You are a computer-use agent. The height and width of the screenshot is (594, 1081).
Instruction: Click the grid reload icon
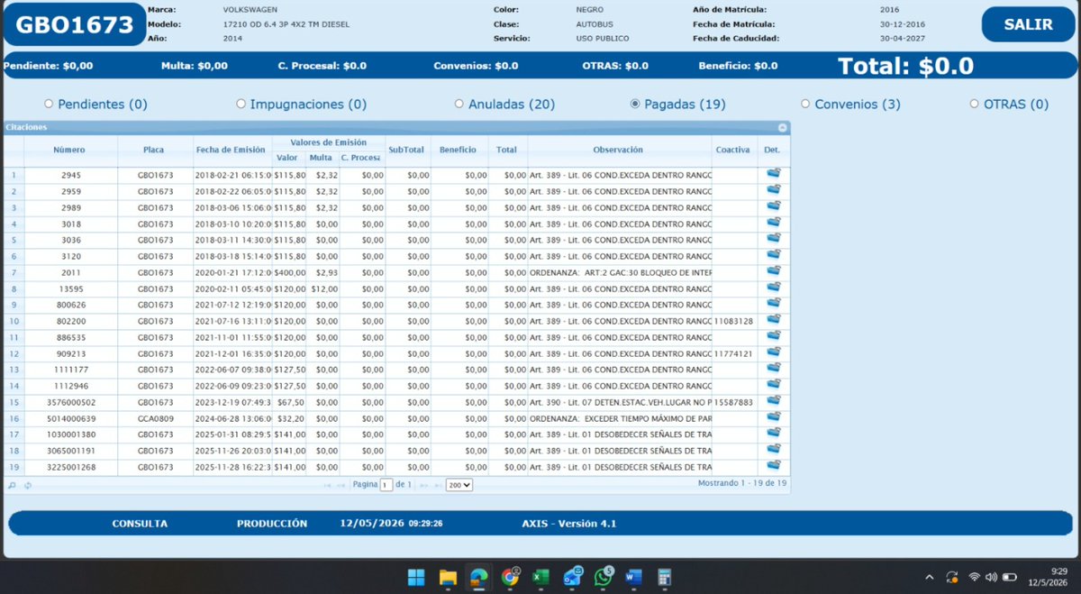[28, 485]
